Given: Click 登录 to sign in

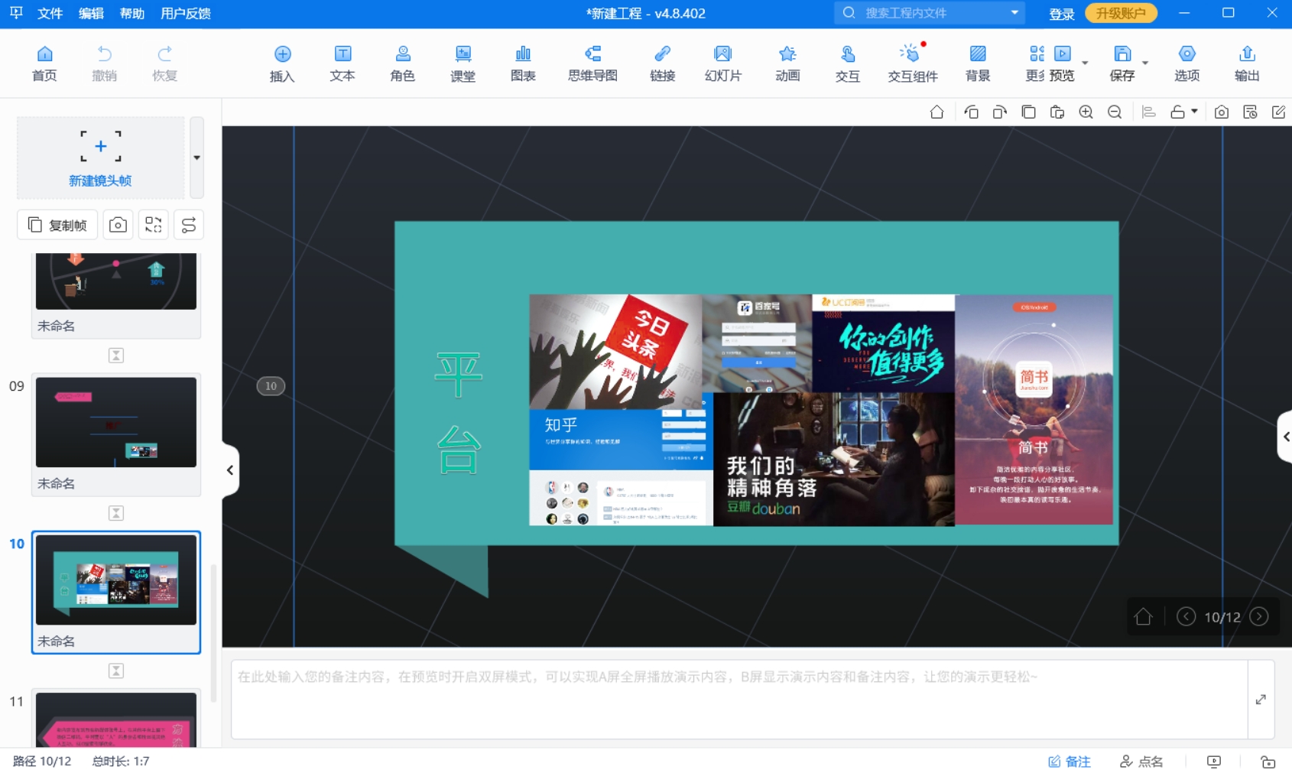Looking at the screenshot, I should (x=1061, y=14).
